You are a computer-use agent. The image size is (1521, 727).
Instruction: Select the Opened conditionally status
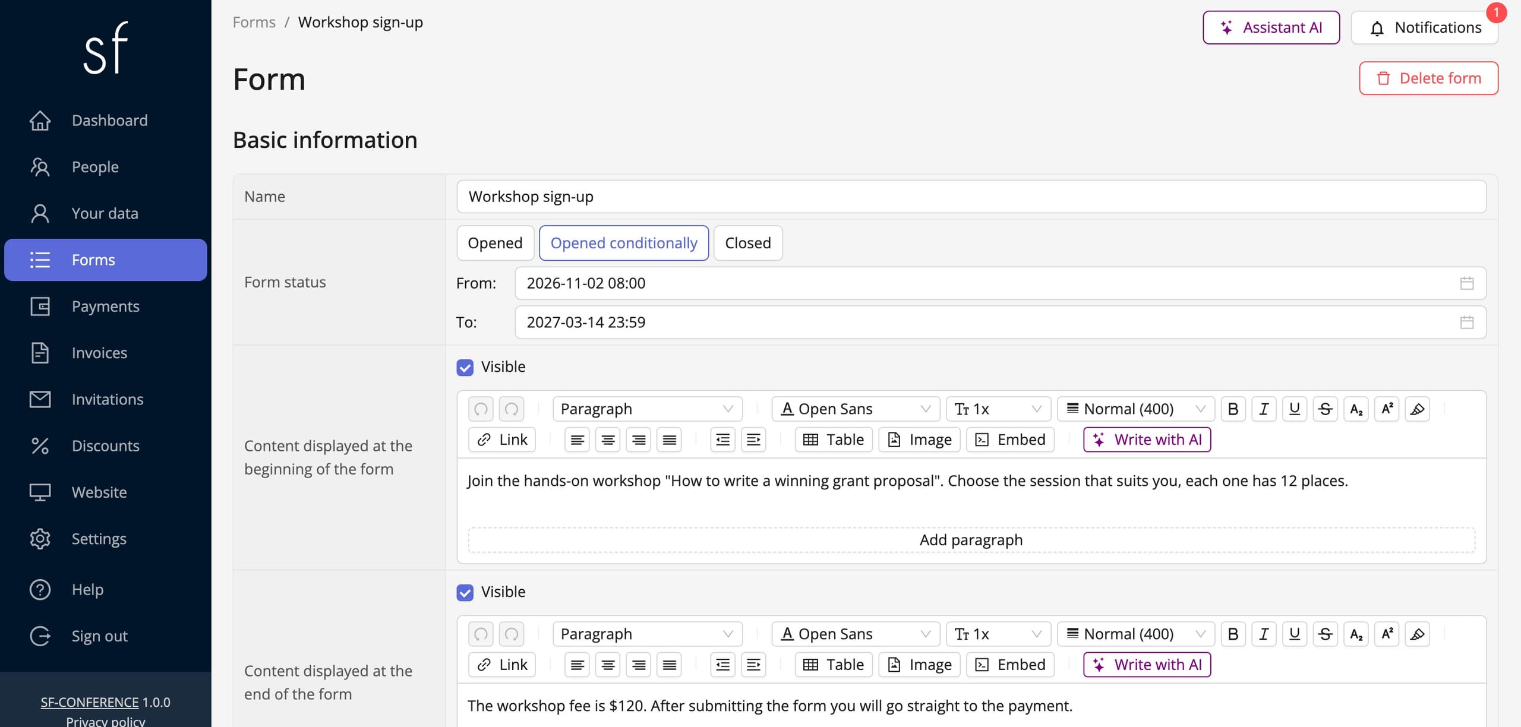pos(624,243)
